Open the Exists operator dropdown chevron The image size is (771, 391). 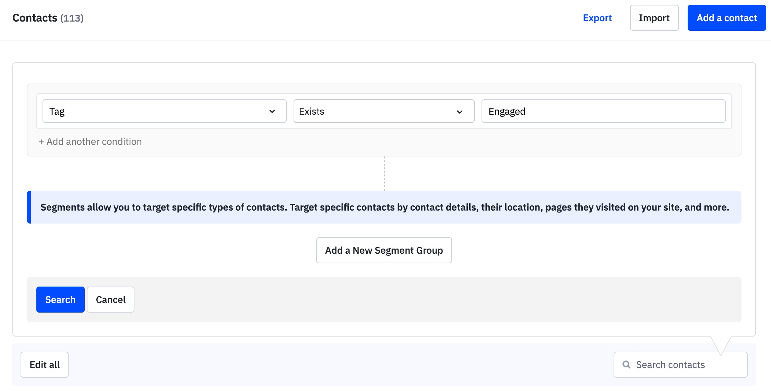(x=460, y=111)
